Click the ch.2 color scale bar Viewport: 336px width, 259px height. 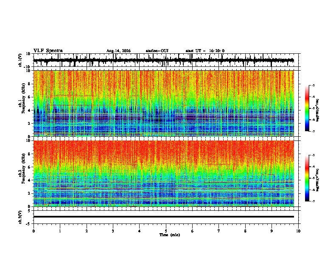click(307, 178)
